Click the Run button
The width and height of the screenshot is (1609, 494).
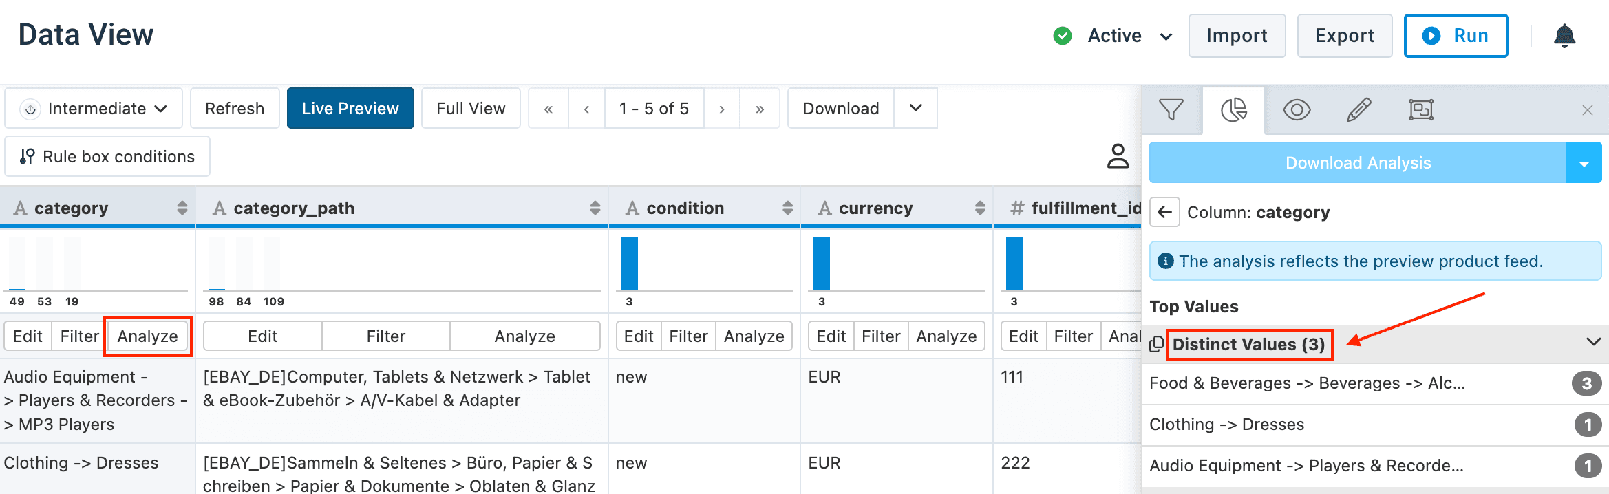1456,36
